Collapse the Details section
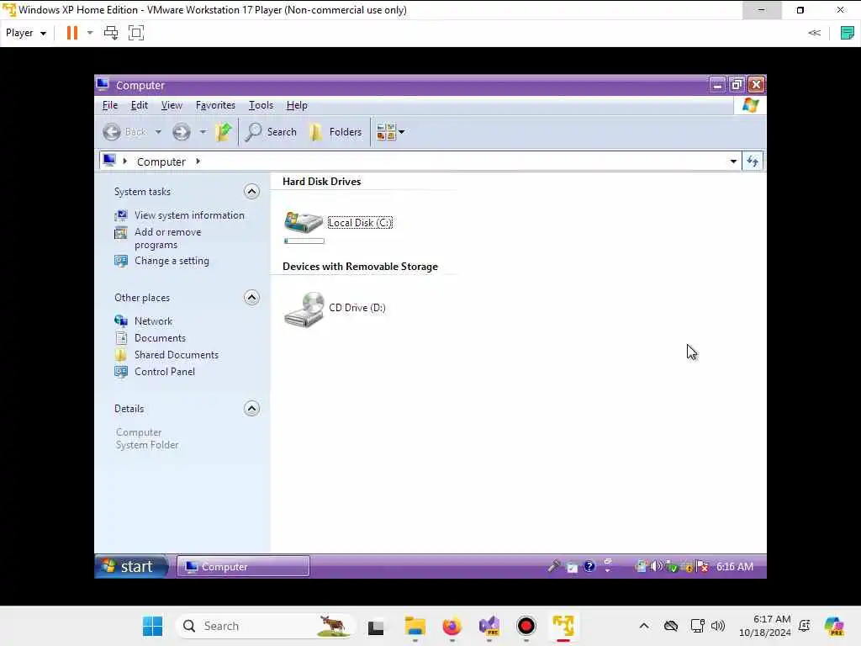Viewport: 861px width, 646px height. [251, 409]
